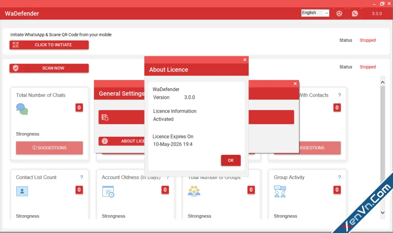Click OK in About Licence dialog
The height and width of the screenshot is (233, 393).
(x=231, y=161)
